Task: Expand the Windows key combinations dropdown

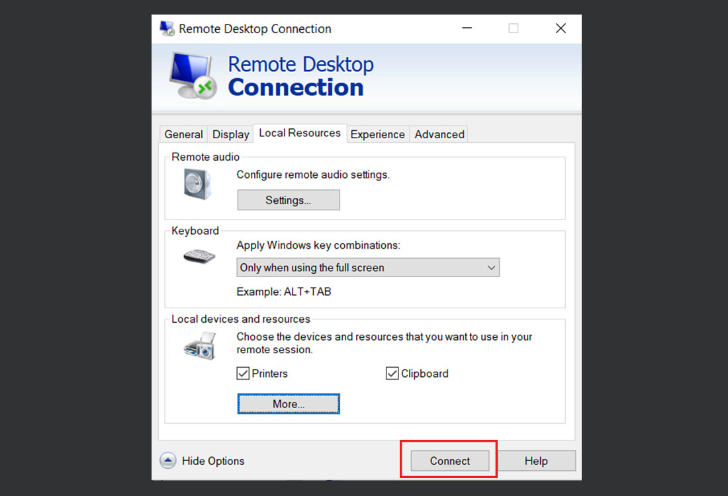Action: click(x=368, y=268)
